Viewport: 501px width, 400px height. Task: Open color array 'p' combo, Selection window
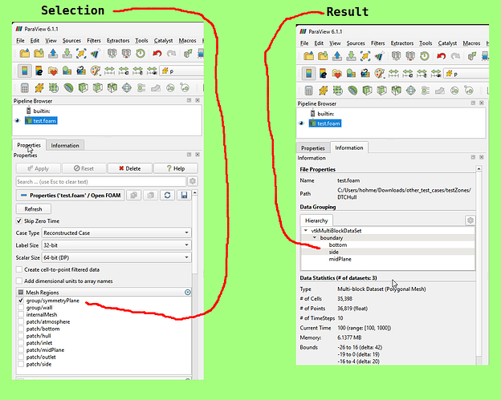(x=181, y=71)
